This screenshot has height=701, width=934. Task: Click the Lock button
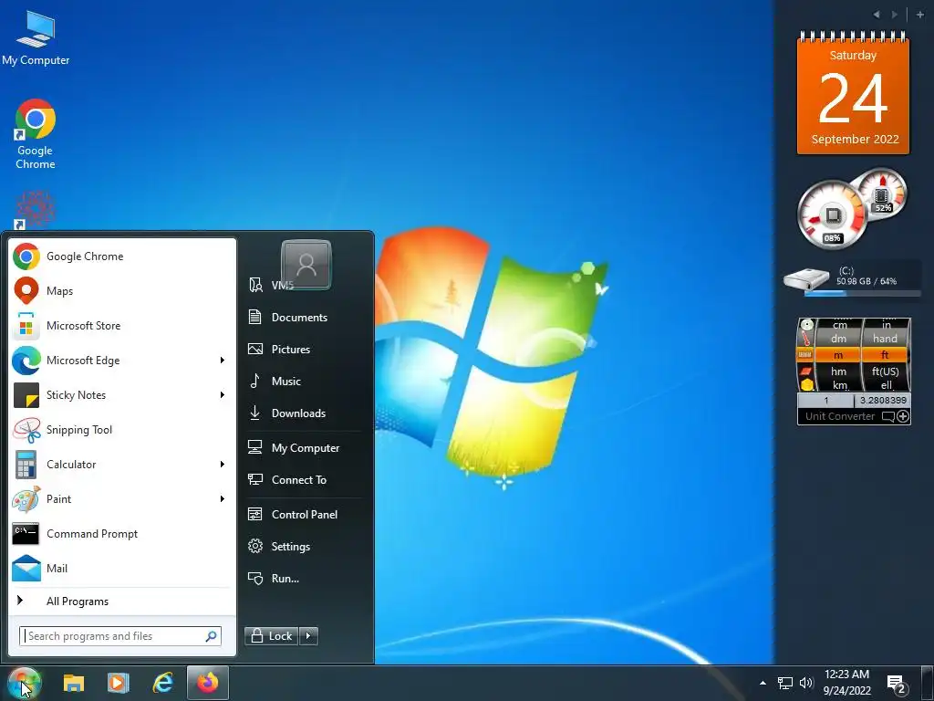click(272, 636)
